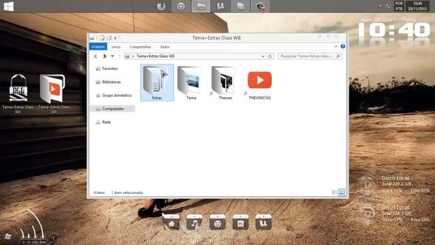Click the bottom-left Start orb icon
Screen dimensions: 435x245
[7, 237]
